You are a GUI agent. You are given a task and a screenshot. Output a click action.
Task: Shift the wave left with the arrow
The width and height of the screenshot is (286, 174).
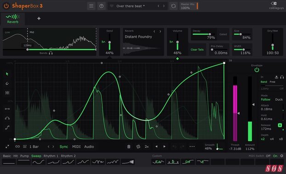[156, 147]
